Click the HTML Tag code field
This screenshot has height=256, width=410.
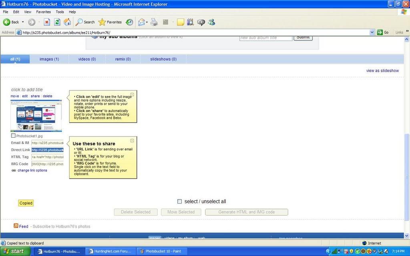[x=47, y=157]
